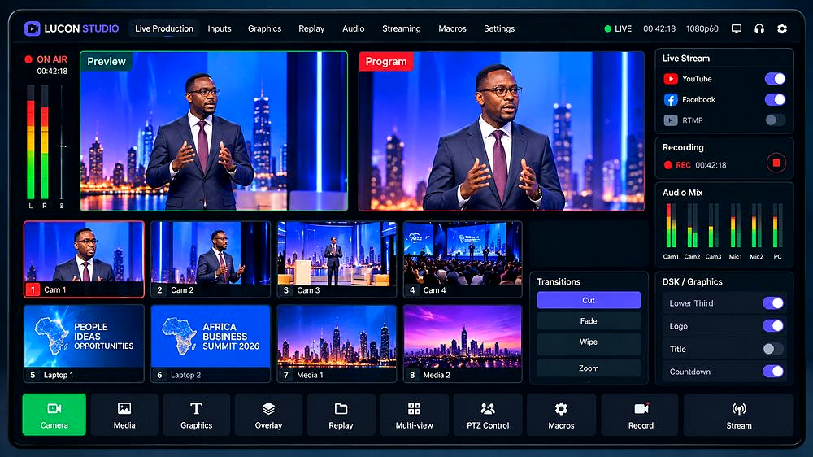Select the Media 1 source thumbnail
Viewport: 813px width, 457px height.
(x=337, y=343)
